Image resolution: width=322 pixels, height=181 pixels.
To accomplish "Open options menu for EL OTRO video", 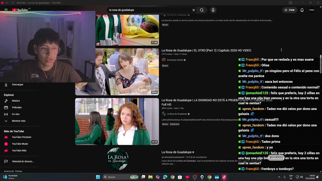I will coord(281,50).
